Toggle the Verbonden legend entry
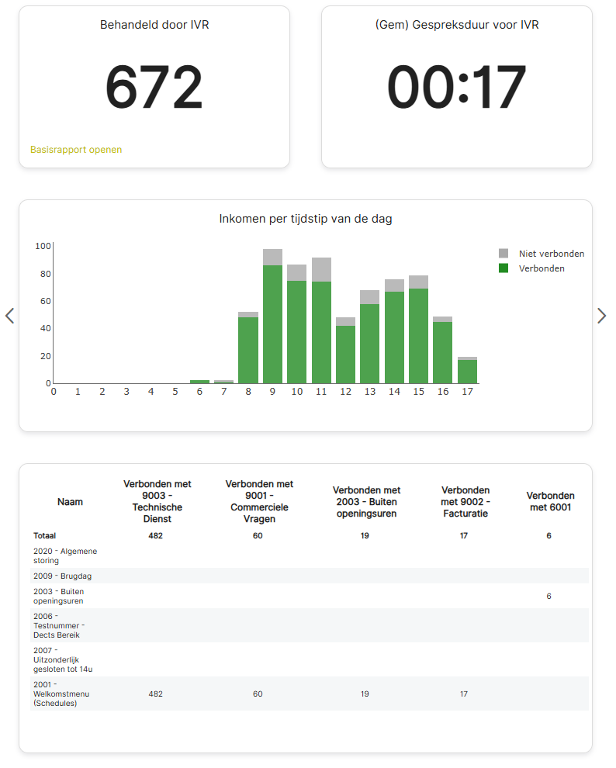The width and height of the screenshot is (616, 768). click(542, 268)
